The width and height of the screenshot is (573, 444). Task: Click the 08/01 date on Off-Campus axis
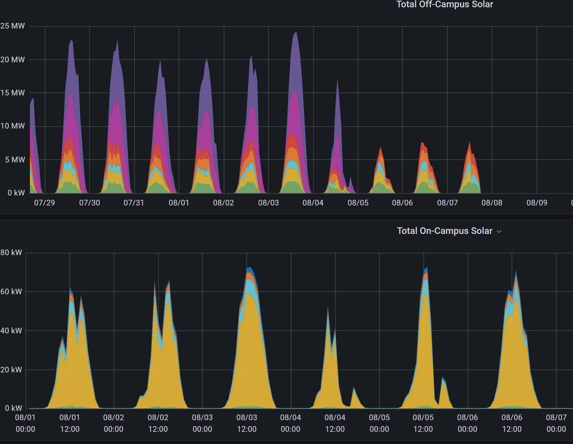coord(179,203)
